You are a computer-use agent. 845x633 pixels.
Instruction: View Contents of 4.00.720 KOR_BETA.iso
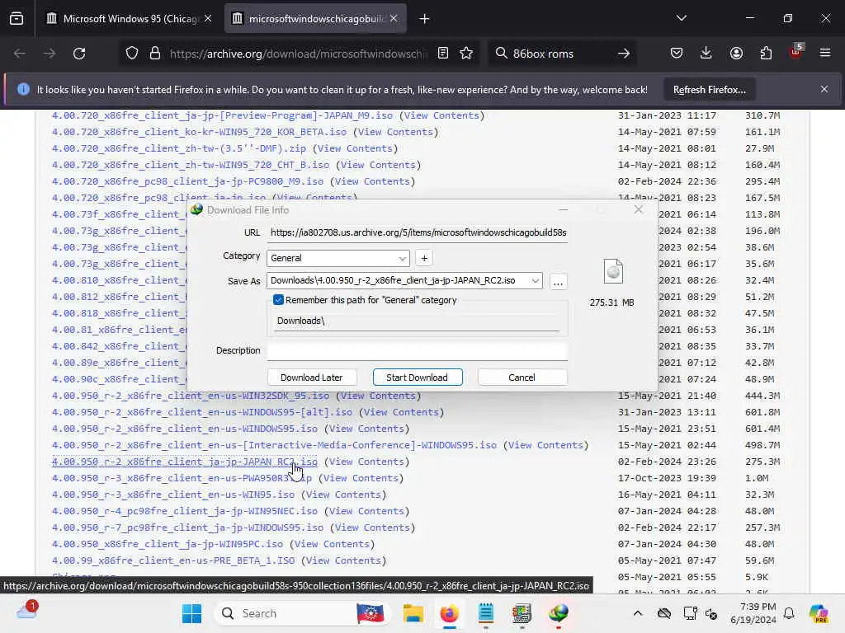click(395, 132)
